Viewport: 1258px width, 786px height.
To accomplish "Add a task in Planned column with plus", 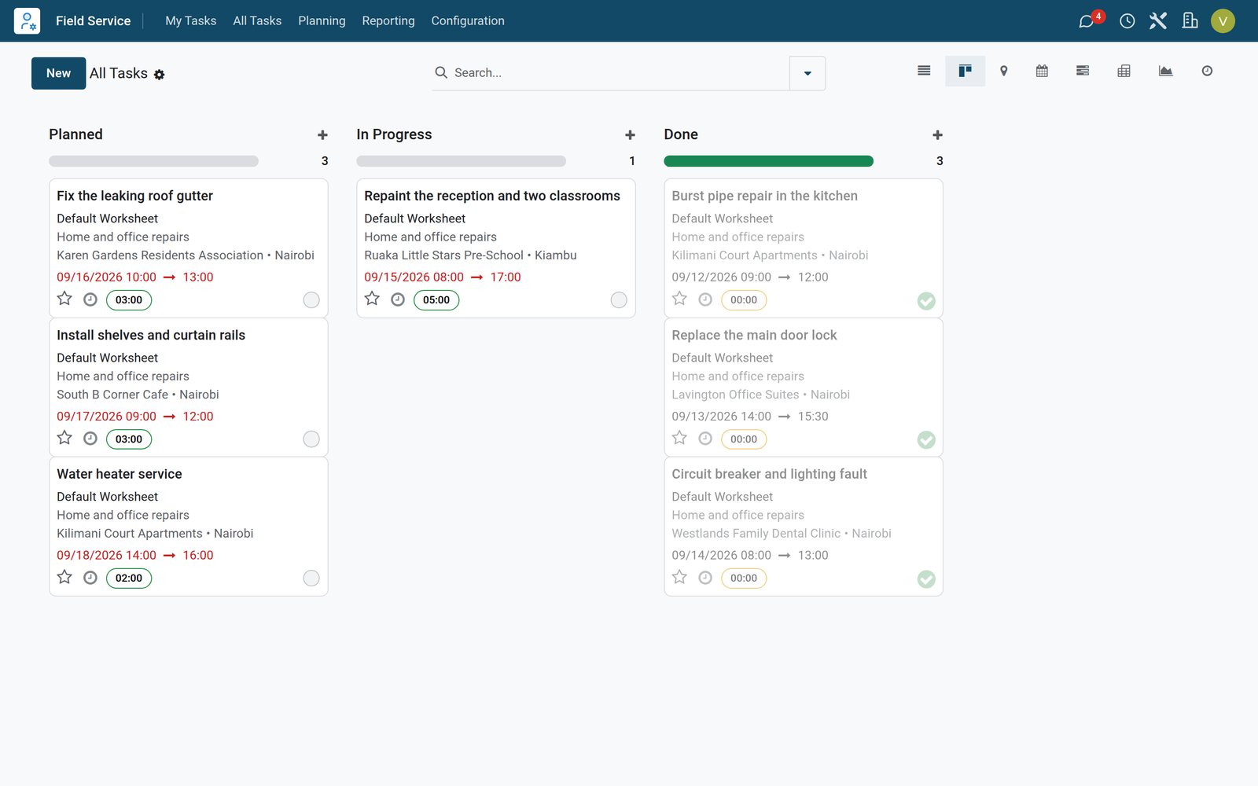I will [x=322, y=135].
